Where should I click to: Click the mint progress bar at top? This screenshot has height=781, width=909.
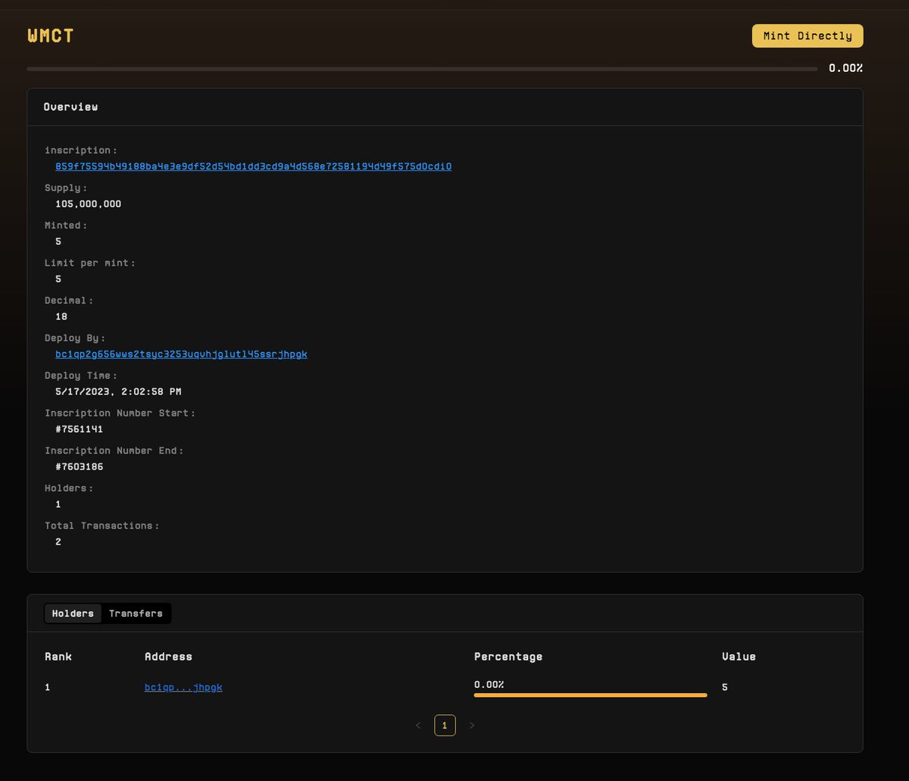click(x=422, y=69)
